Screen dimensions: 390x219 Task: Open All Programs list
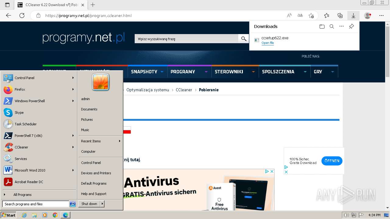click(39, 195)
